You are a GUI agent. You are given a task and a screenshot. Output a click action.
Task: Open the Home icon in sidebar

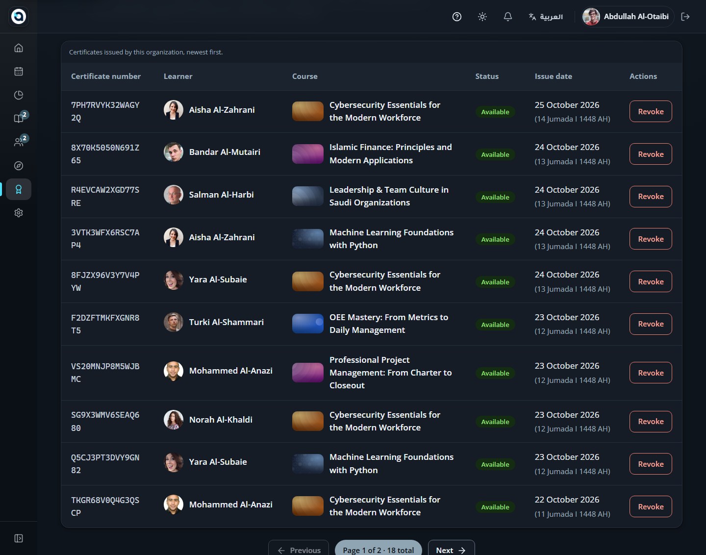pyautogui.click(x=19, y=48)
